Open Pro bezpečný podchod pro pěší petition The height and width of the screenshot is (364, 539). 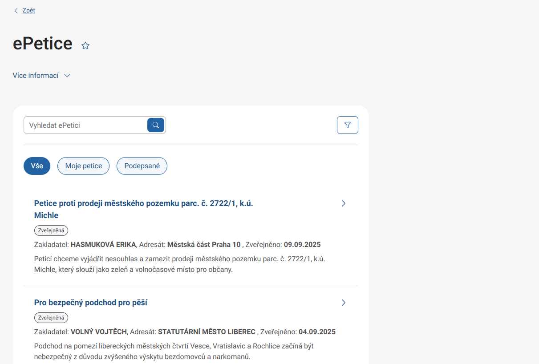click(90, 303)
